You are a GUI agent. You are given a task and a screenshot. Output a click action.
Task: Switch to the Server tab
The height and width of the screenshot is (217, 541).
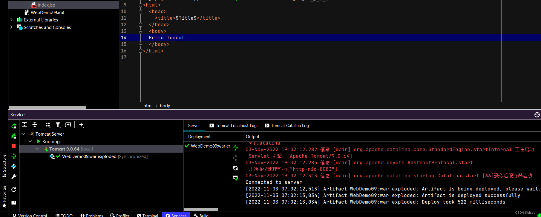click(x=194, y=125)
